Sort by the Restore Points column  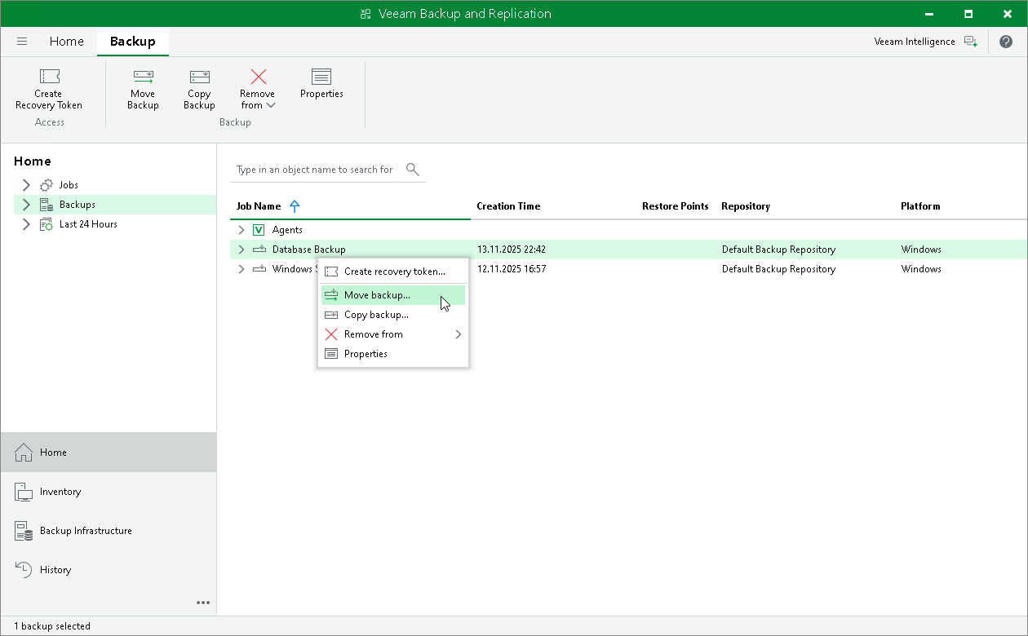[675, 206]
